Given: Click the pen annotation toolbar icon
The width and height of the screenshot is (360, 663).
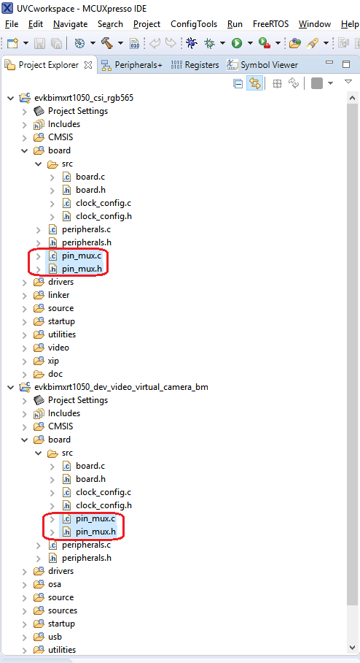Looking at the screenshot, I should 313,42.
